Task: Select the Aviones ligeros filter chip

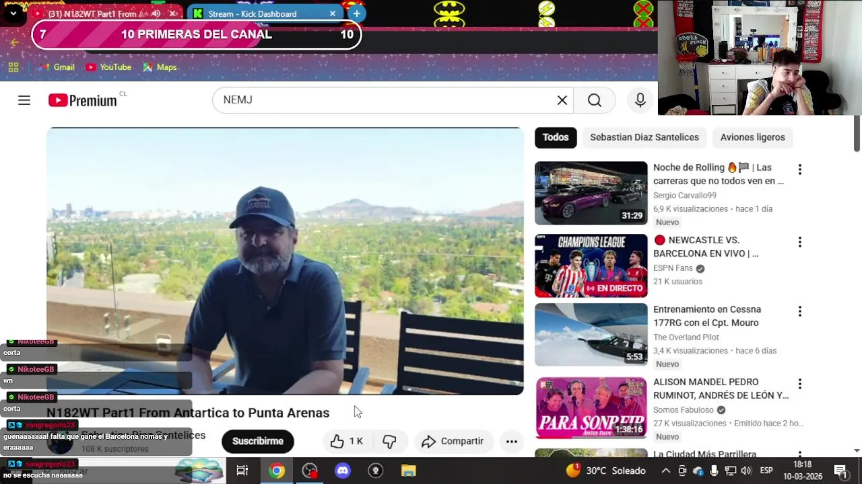Action: click(x=752, y=137)
